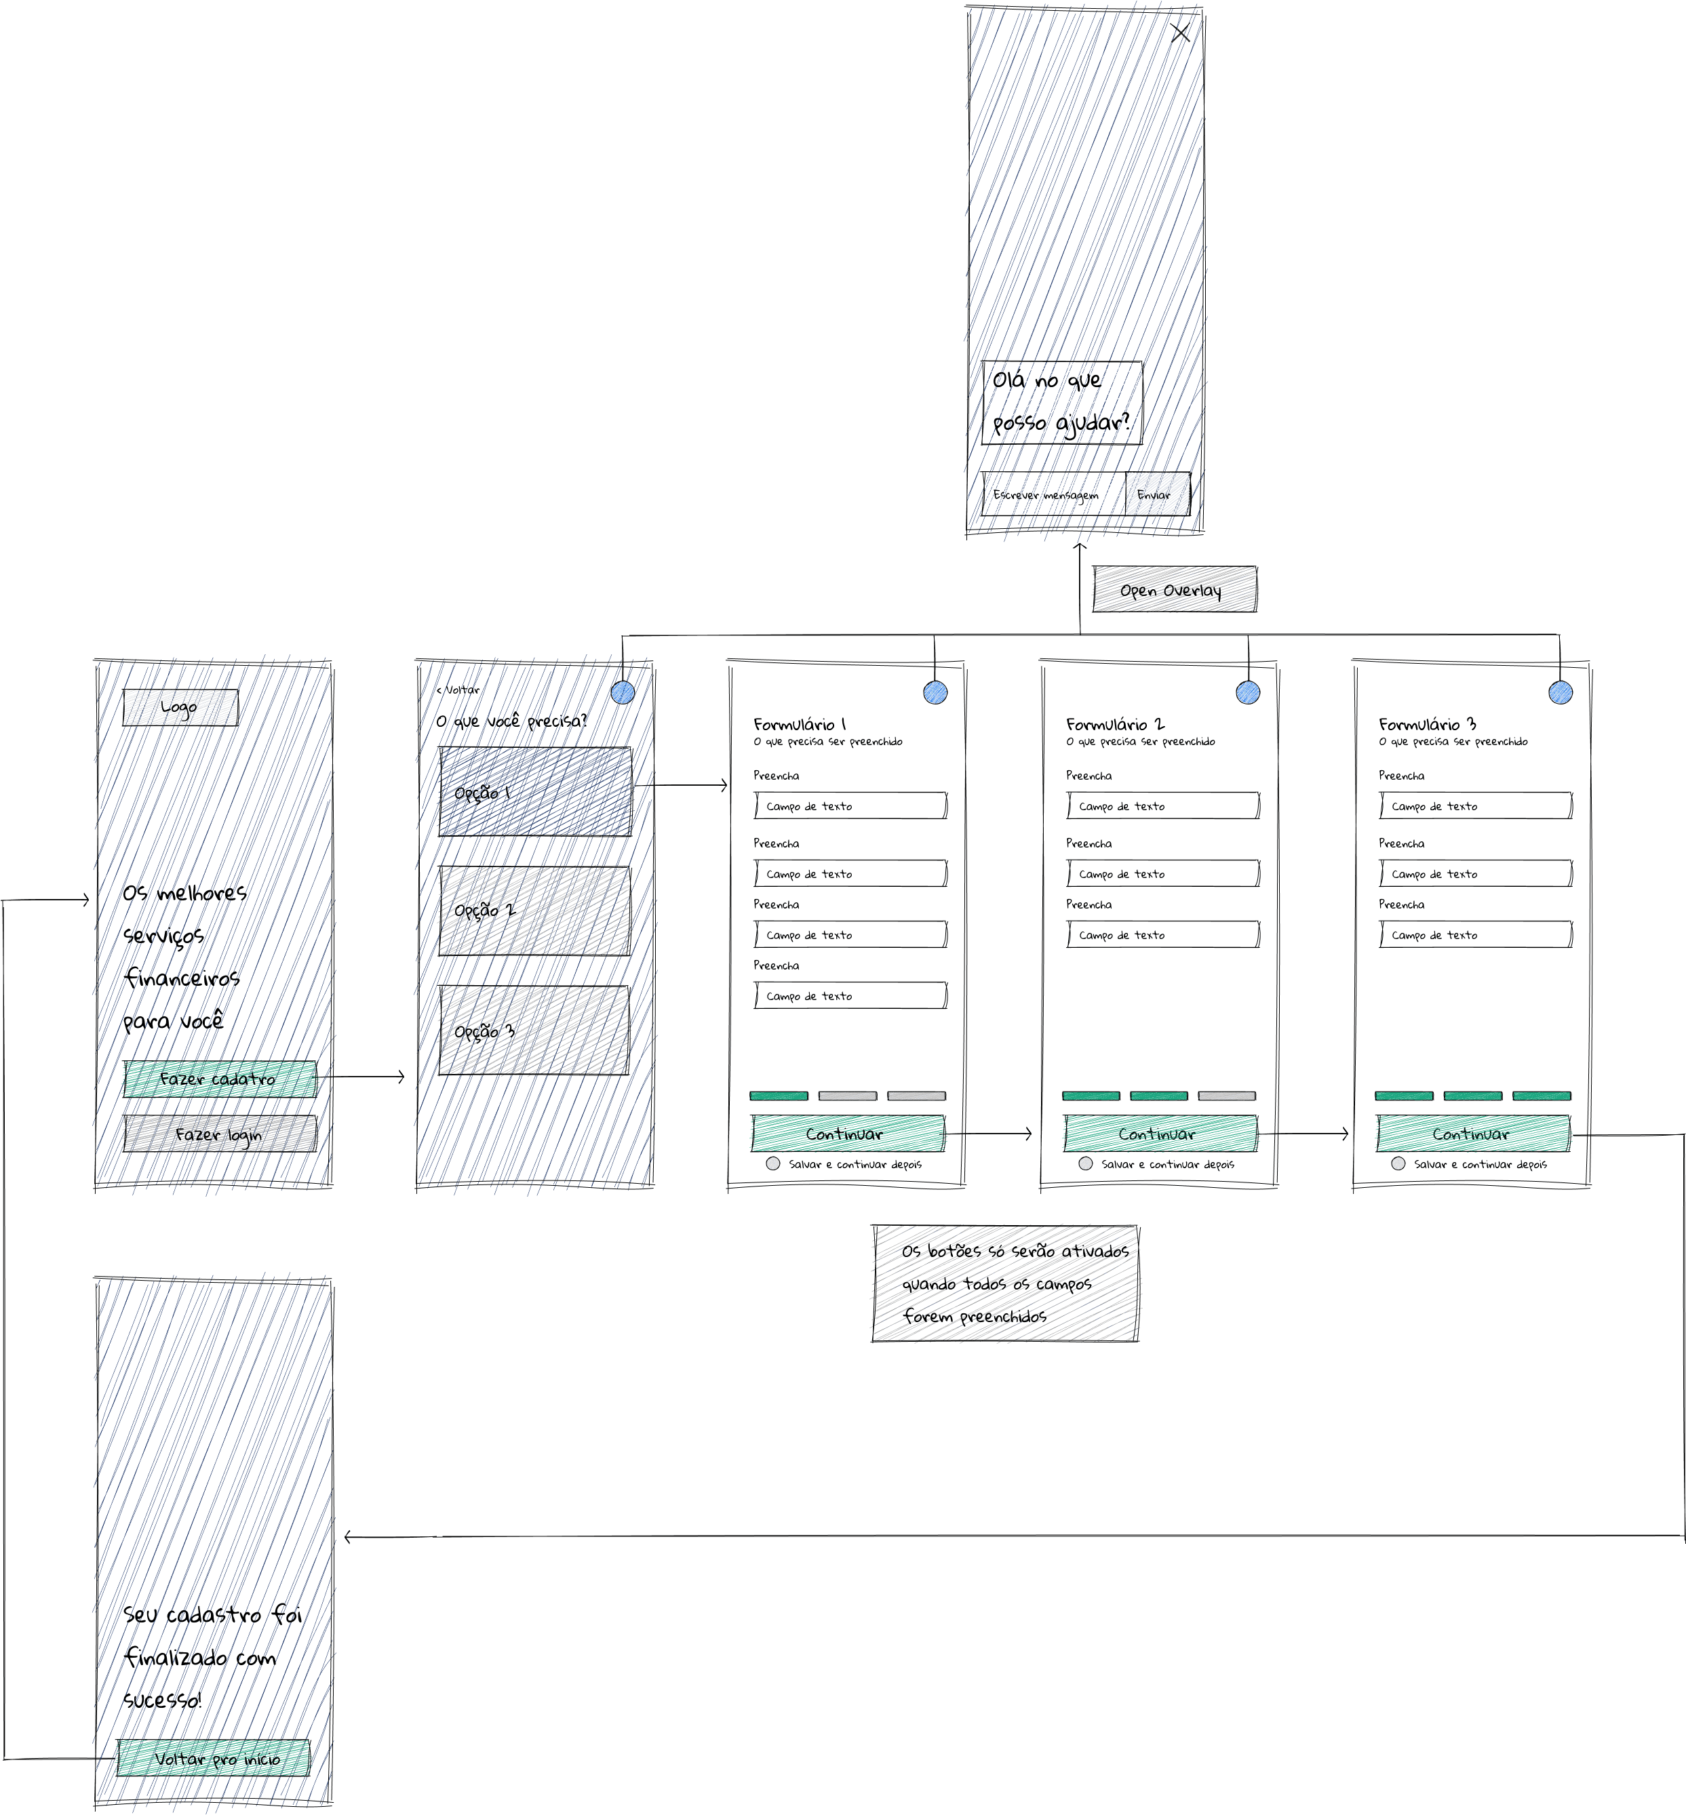This screenshot has height=1815, width=1686.
Task: Choose the Opção 2 card
Action: tap(534, 911)
